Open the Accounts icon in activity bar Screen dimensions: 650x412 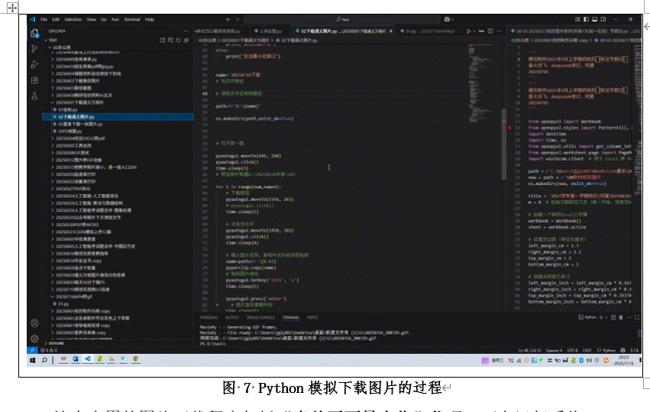tap(34, 323)
